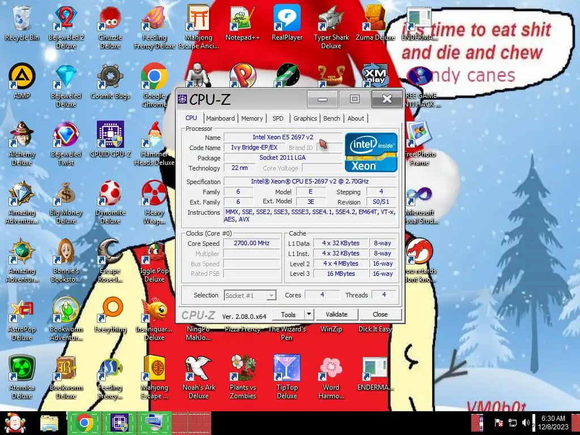
Task: Open the About tab in CPU-Z
Action: coord(356,118)
